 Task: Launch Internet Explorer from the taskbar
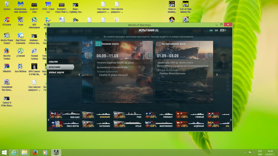(14, 153)
